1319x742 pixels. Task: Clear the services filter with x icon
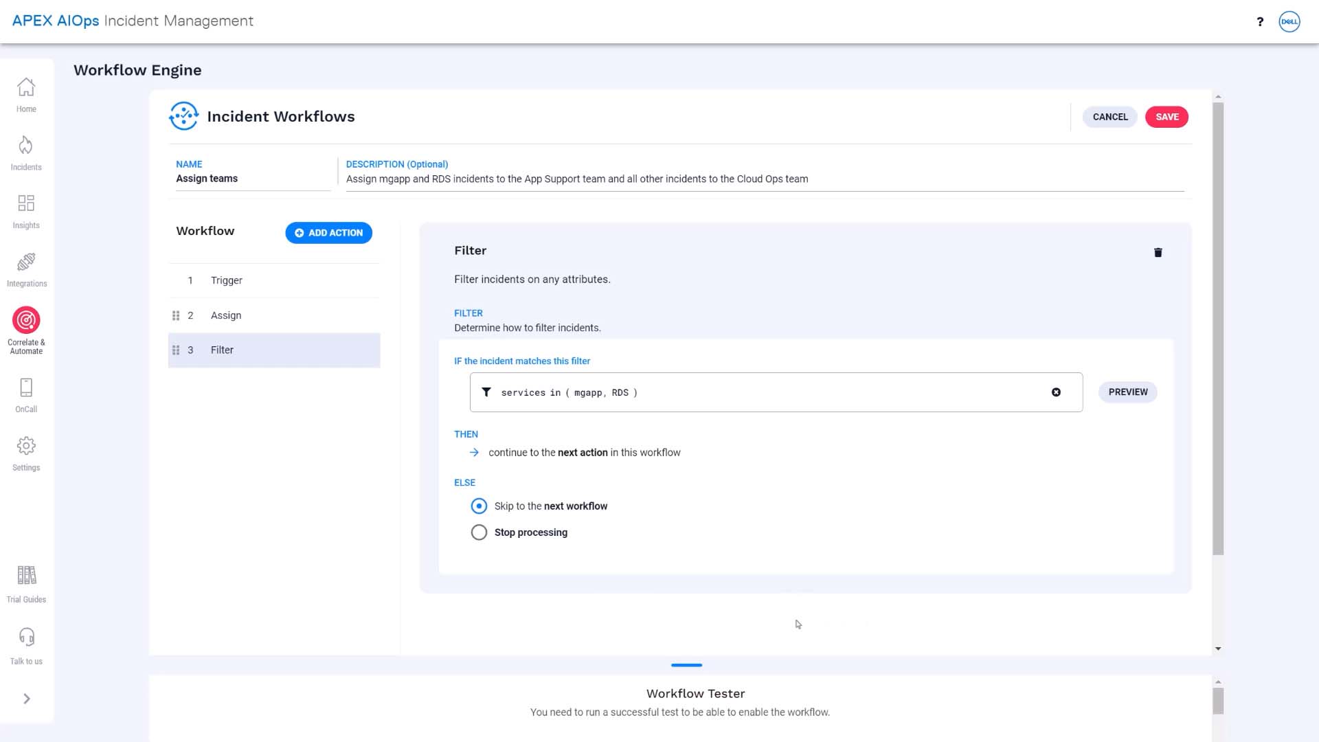pos(1056,392)
